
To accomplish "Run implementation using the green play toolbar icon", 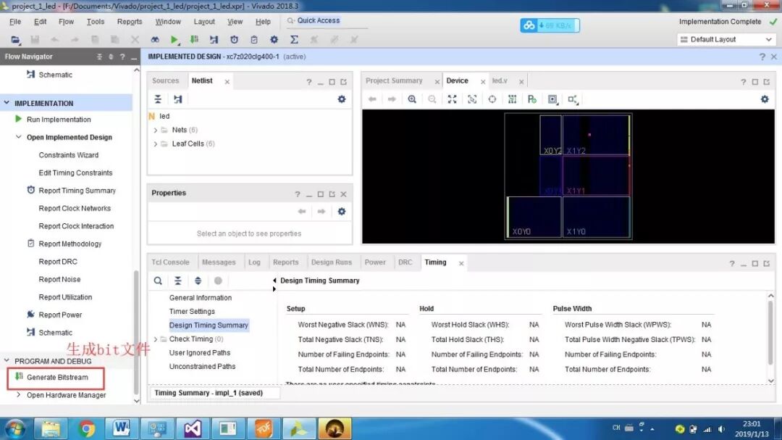I will (x=174, y=39).
